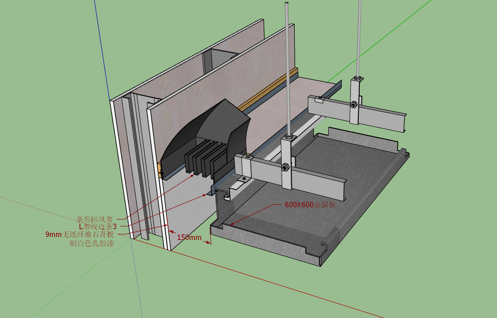497x318 pixels.
Task: Select the hex nut on the rear hanger bracket
Action: 354,105
